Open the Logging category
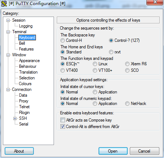 click(26, 26)
